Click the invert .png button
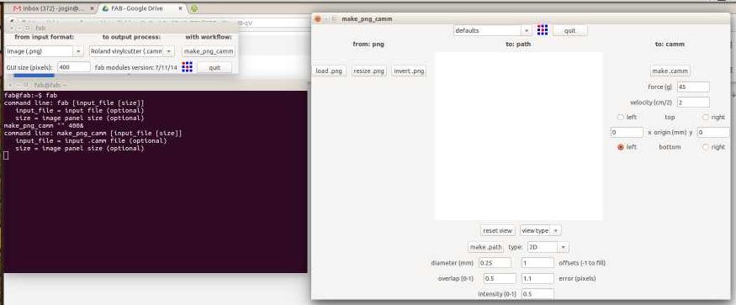The width and height of the screenshot is (736, 305). click(410, 71)
